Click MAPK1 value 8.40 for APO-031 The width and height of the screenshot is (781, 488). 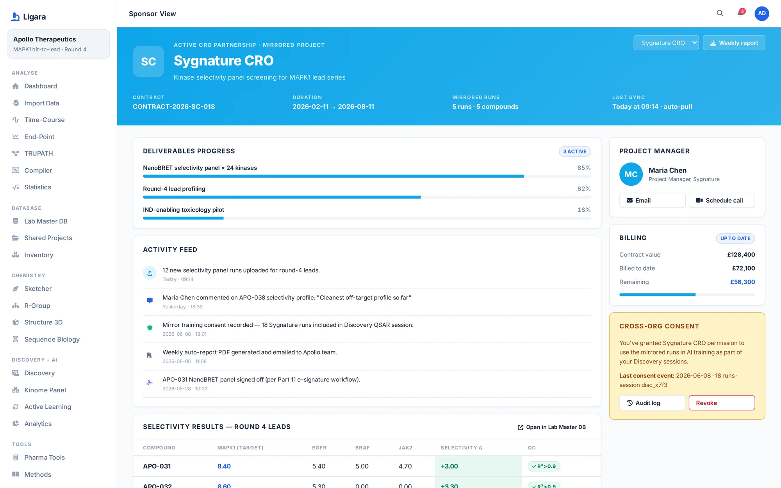click(224, 466)
